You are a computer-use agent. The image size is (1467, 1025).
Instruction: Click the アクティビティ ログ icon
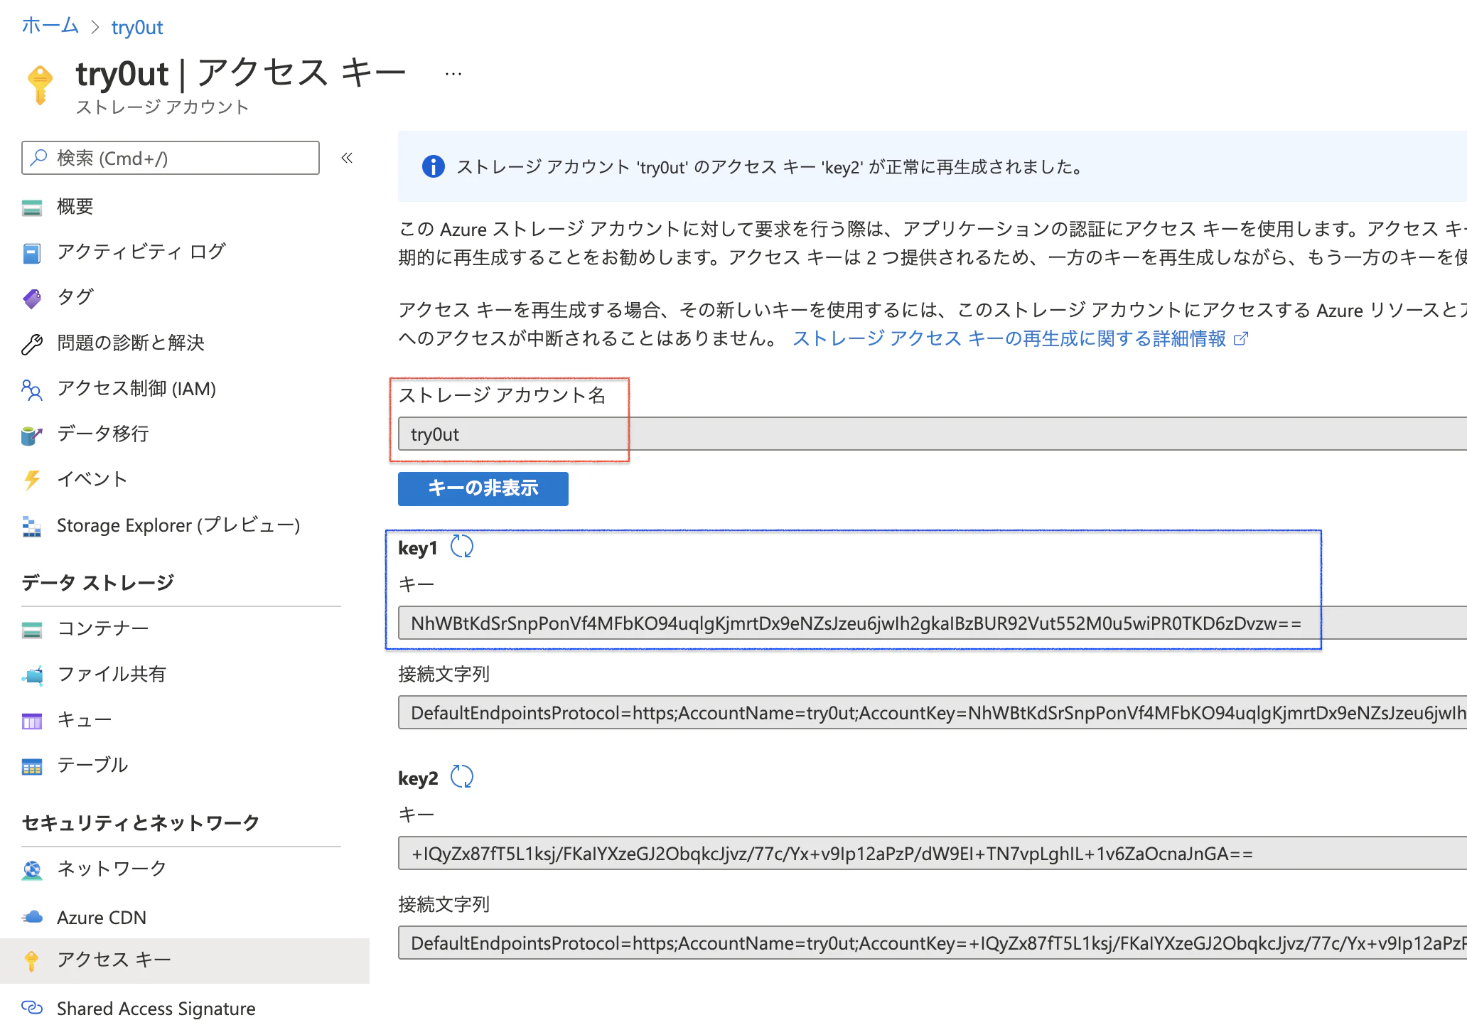[32, 253]
